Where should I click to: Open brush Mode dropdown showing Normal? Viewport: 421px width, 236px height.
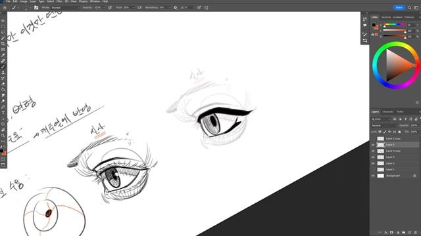(x=65, y=8)
